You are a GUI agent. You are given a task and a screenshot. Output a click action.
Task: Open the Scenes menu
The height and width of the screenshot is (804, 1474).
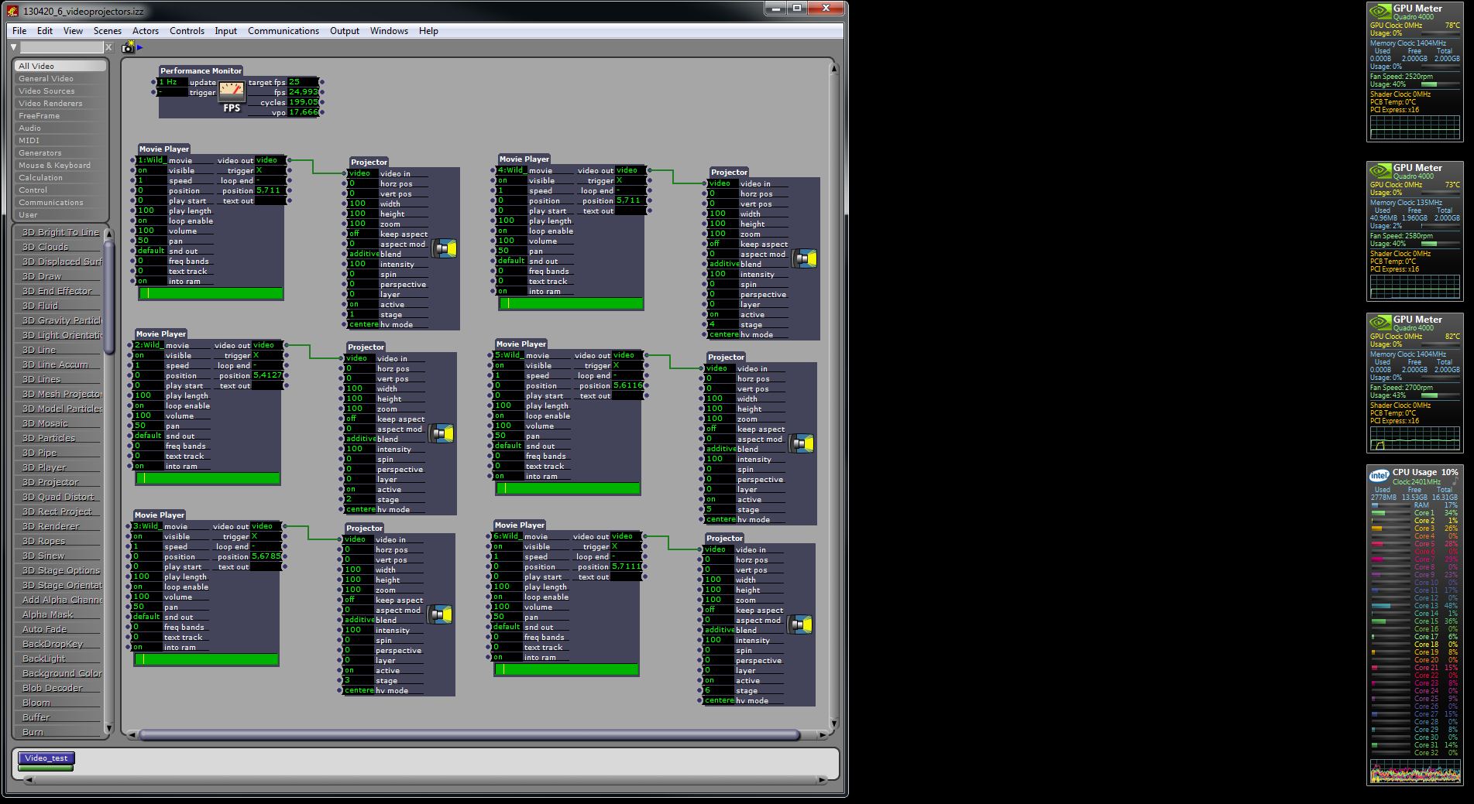108,31
